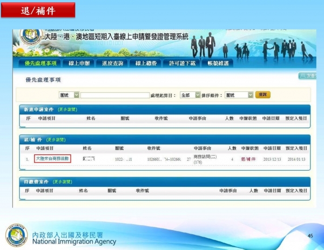This screenshot has width=324, height=250.
Task: Click the National Immigration Agency footer emblem
Action: point(16,234)
